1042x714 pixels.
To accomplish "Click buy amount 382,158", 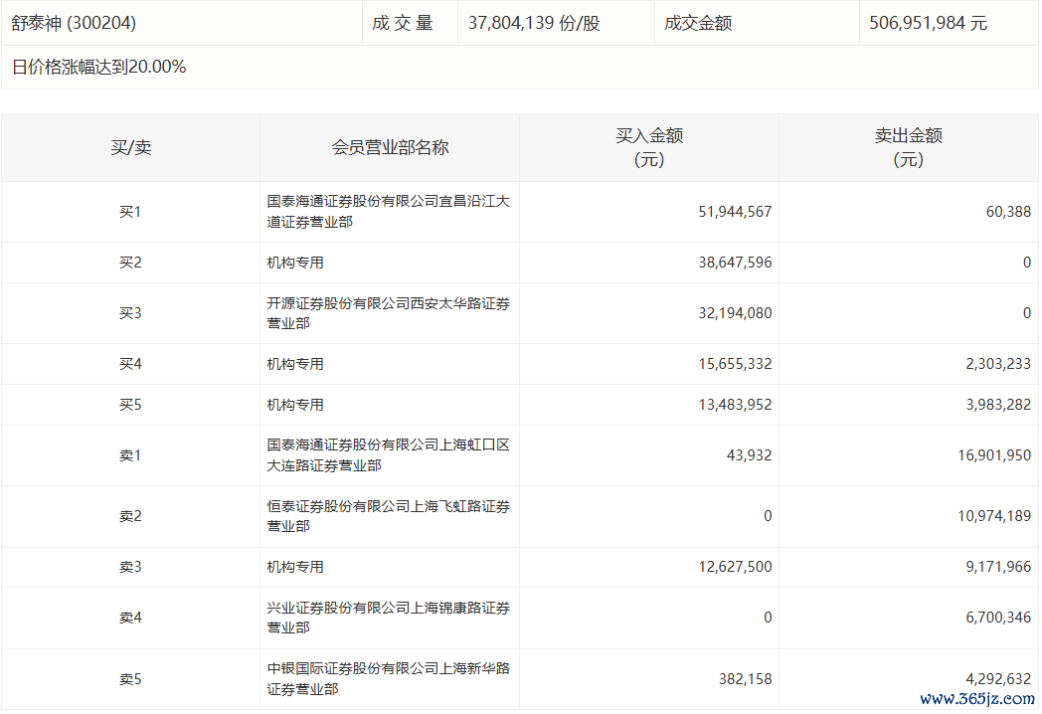I will [745, 679].
